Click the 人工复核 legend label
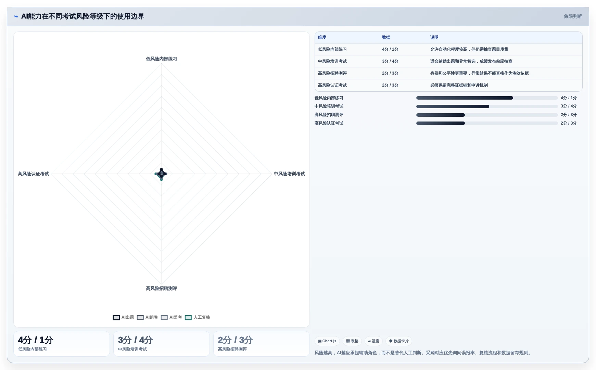This screenshot has height=370, width=596. [202, 318]
